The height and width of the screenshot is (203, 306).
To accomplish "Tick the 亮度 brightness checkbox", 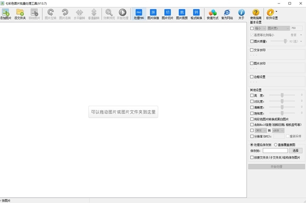I will [252, 95].
